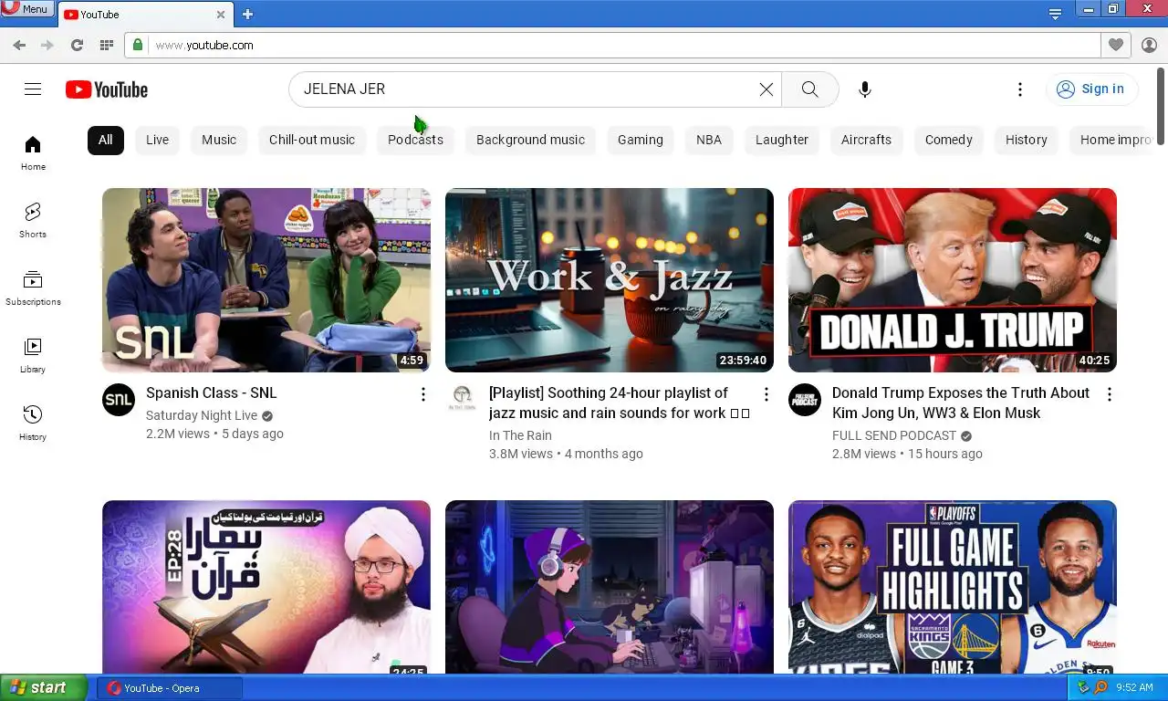This screenshot has width=1168, height=701.
Task: Select the Chill-out music chip
Action: pyautogui.click(x=312, y=140)
